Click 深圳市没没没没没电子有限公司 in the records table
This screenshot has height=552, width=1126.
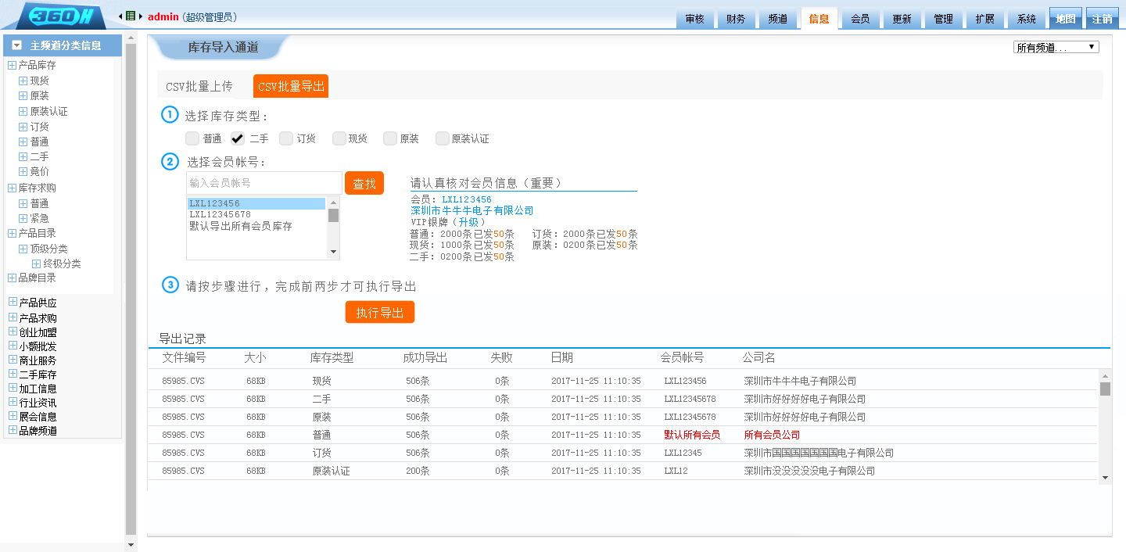pyautogui.click(x=809, y=471)
